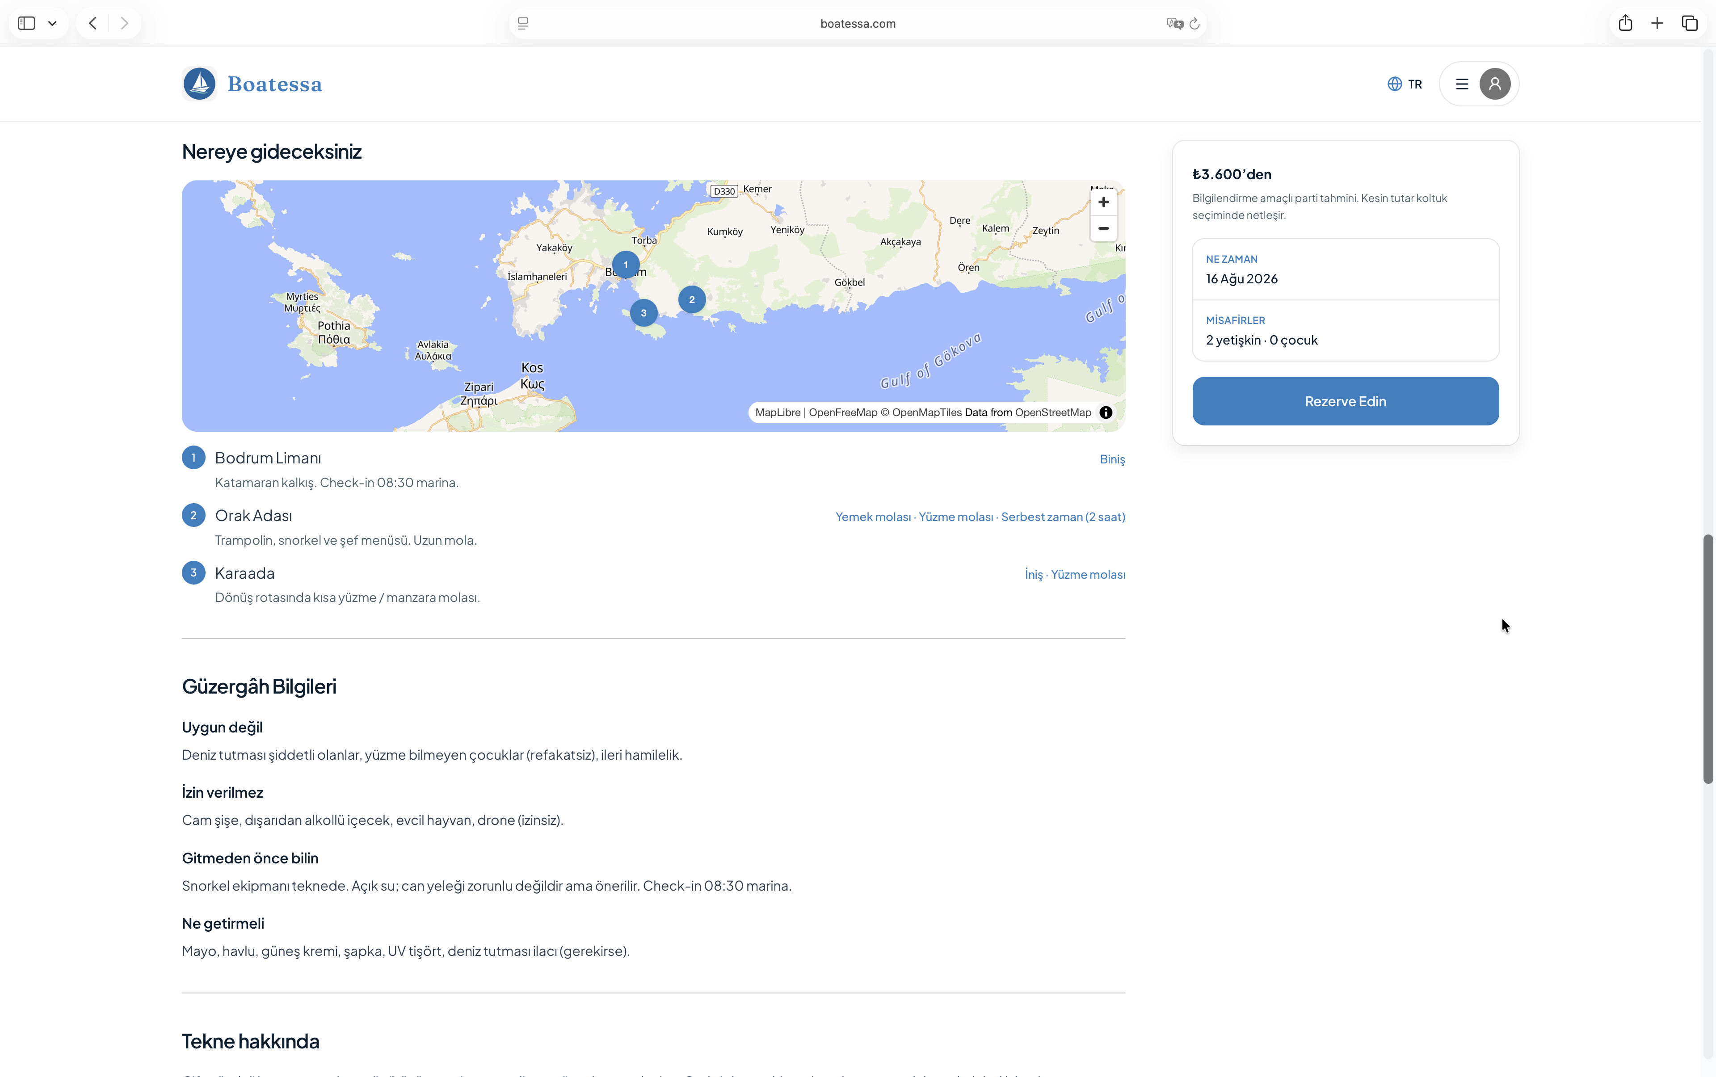This screenshot has height=1077, width=1716.
Task: Show the tab overview icon
Action: tap(1690, 24)
